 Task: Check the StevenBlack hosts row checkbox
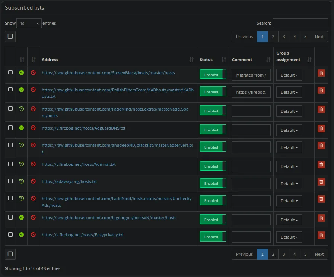coord(10,72)
